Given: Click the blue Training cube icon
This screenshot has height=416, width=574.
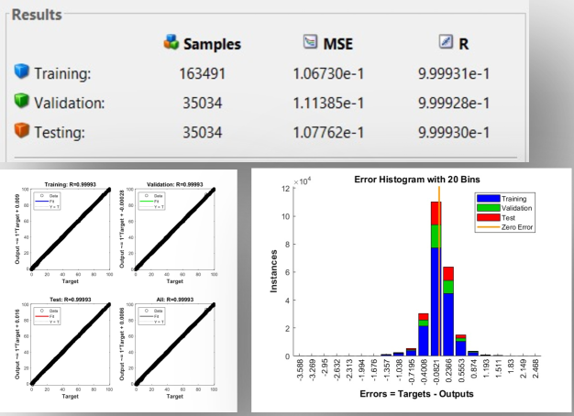Looking at the screenshot, I should tap(22, 71).
